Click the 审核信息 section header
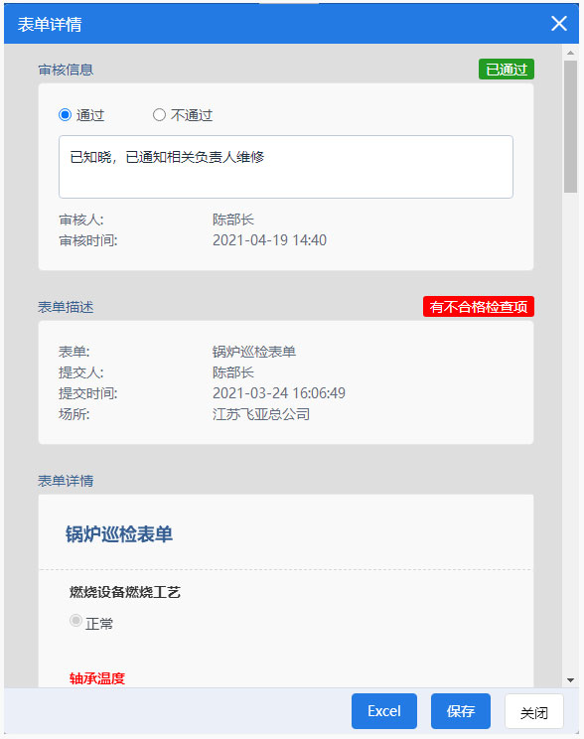Screen dimensions: 584x739 coord(66,70)
